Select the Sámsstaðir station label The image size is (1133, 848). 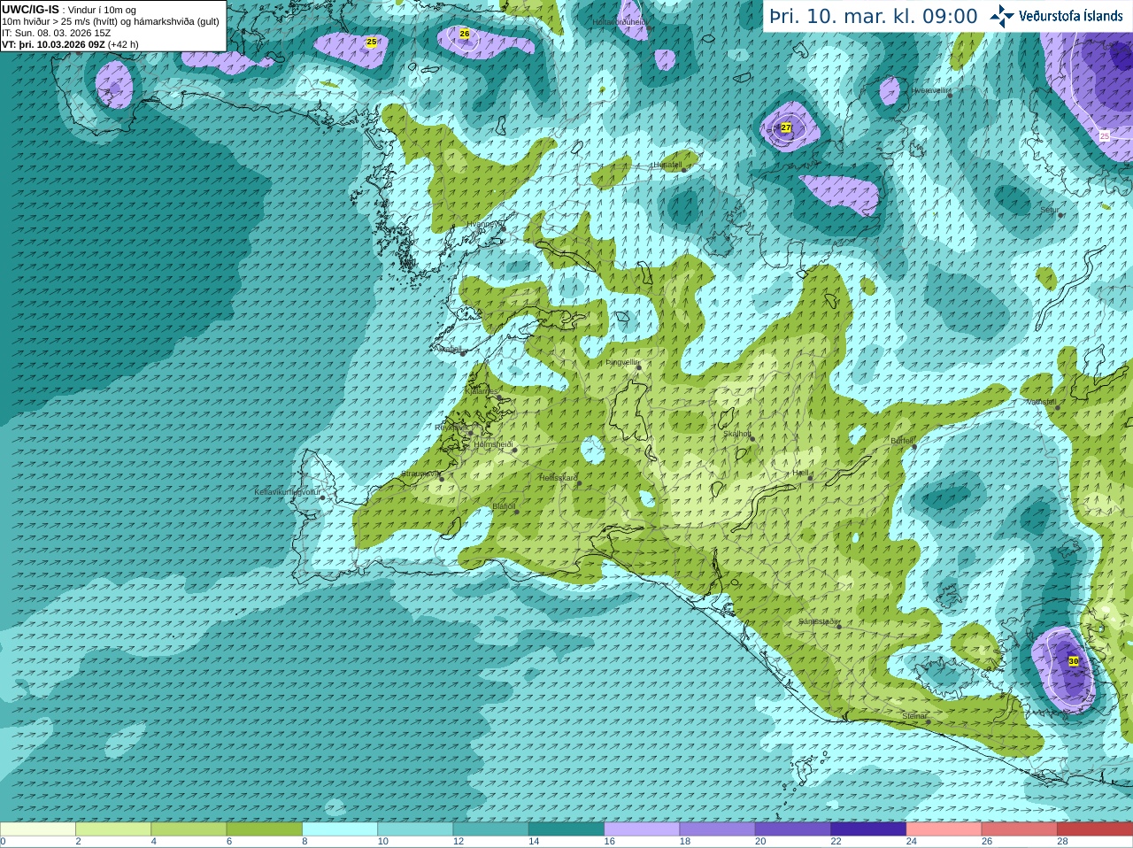click(x=818, y=621)
